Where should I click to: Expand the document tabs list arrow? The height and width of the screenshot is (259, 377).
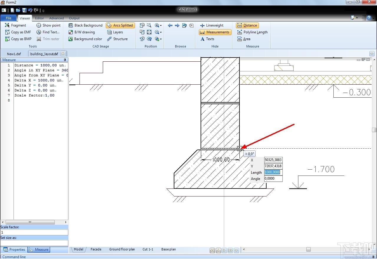pyautogui.click(x=372, y=54)
